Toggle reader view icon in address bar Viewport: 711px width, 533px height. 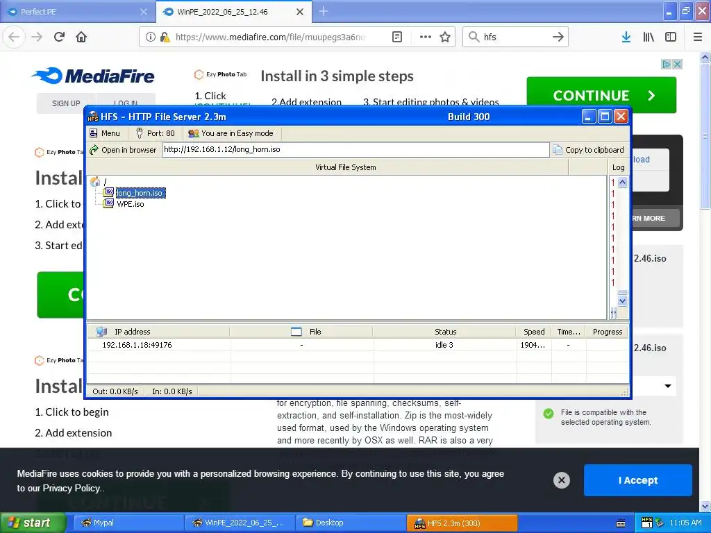click(396, 37)
